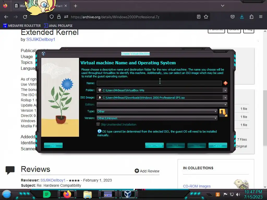Open the Type dropdown showing Other
Screen dimensions: 267x200
coord(157,111)
